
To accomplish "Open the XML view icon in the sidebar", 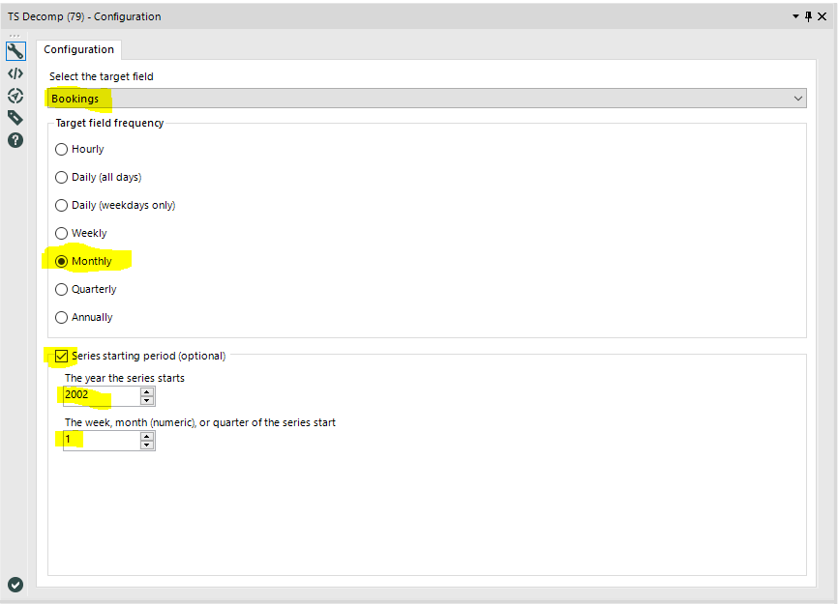I will [15, 72].
